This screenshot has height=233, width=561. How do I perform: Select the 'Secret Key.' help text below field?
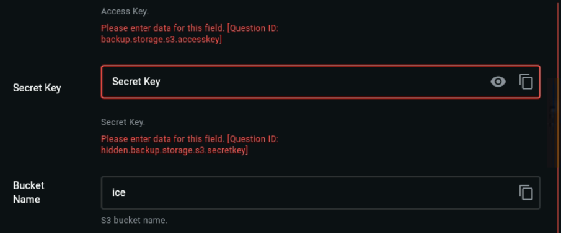click(x=123, y=122)
